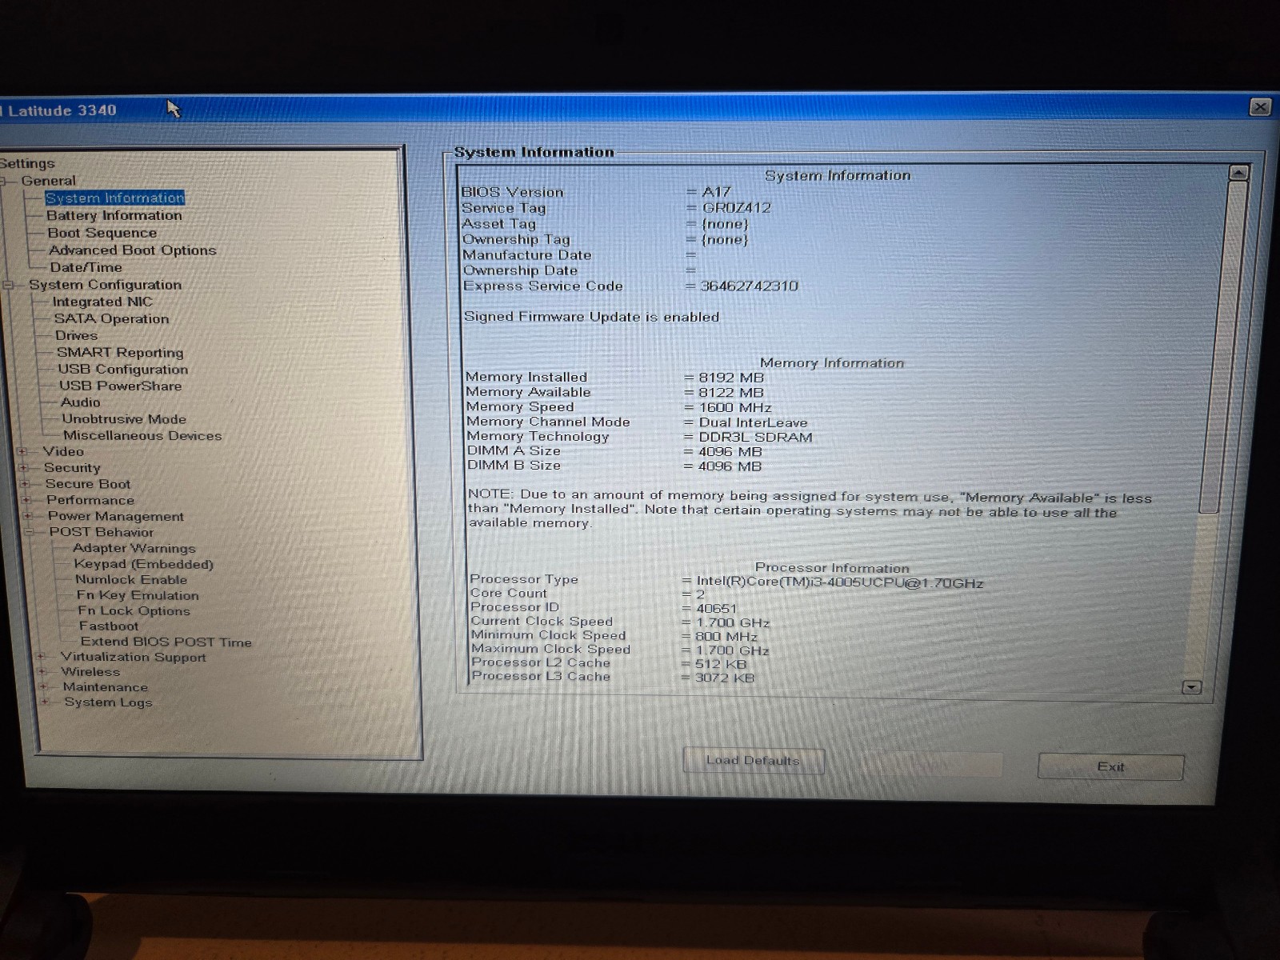
Task: Click the scroll up arrow
Action: [1238, 173]
